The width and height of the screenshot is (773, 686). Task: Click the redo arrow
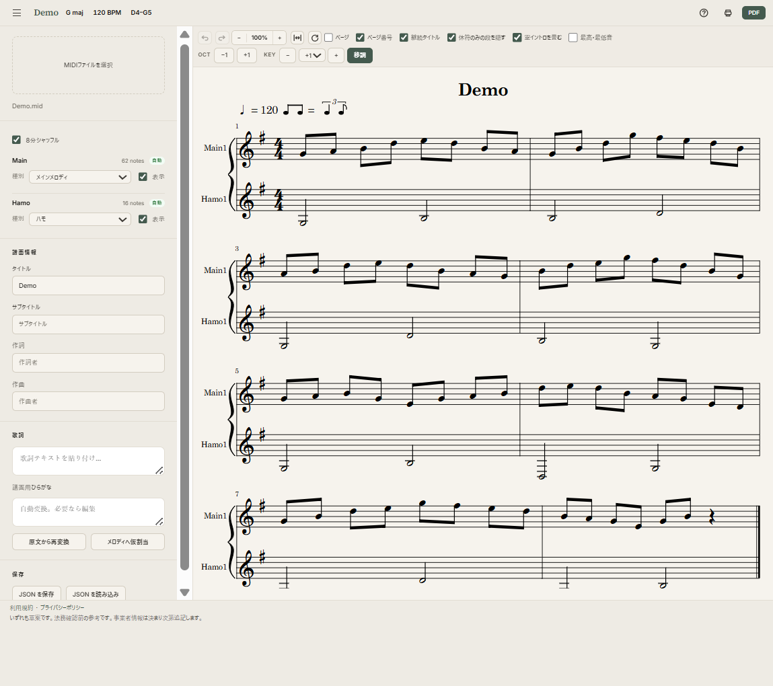pyautogui.click(x=222, y=38)
